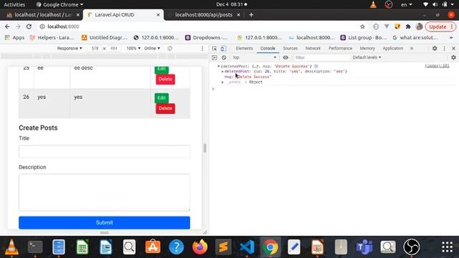This screenshot has width=459, height=258.
Task: Switch to the Application tab
Action: coord(393,49)
